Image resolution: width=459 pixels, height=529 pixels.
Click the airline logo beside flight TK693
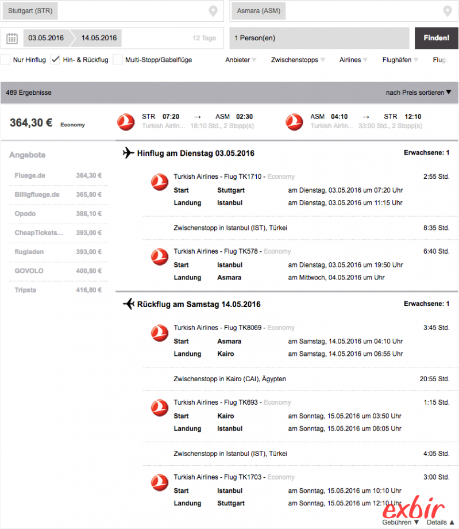(160, 408)
